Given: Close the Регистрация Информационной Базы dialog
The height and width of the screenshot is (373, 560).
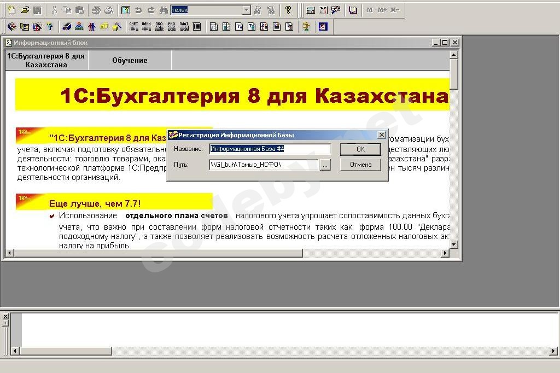Looking at the screenshot, I should click(x=381, y=135).
